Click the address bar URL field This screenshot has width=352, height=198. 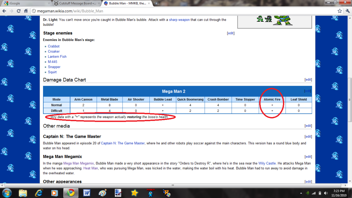pos(172,11)
